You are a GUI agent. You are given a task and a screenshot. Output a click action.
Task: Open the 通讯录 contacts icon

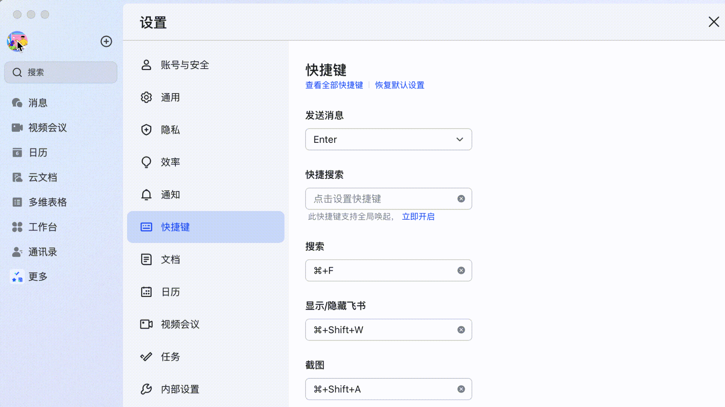point(17,252)
